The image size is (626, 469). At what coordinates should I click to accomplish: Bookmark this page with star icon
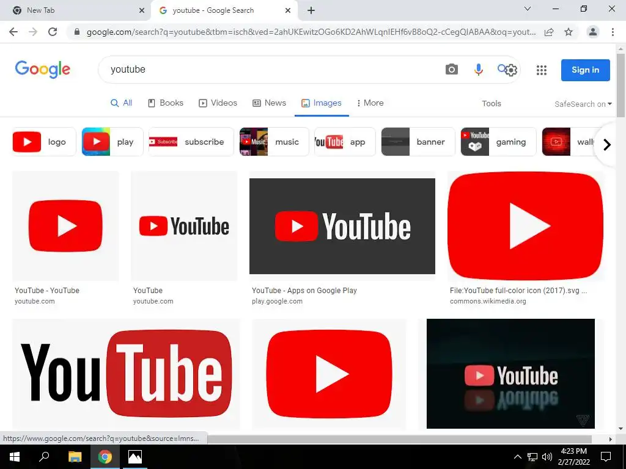coord(569,32)
